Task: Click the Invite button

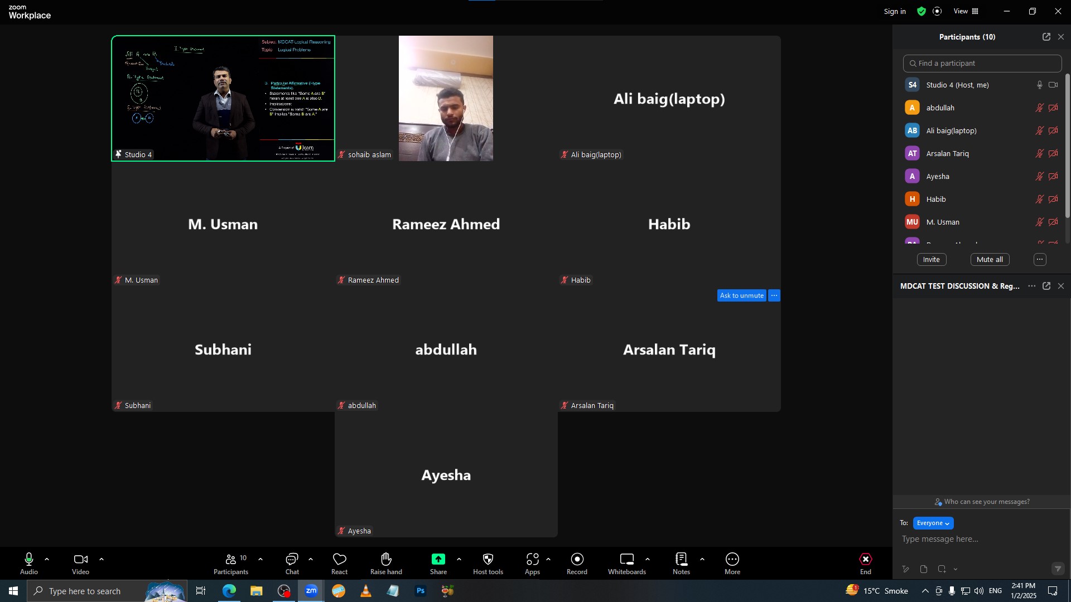Action: tap(932, 260)
